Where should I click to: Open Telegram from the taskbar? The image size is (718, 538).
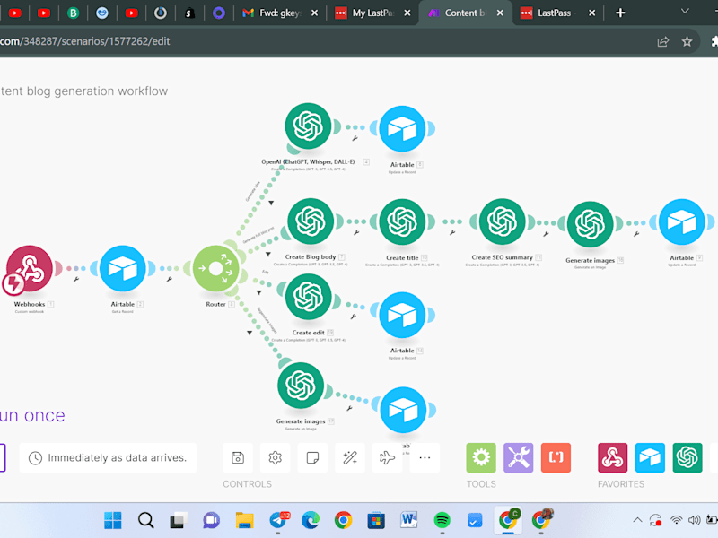(279, 520)
